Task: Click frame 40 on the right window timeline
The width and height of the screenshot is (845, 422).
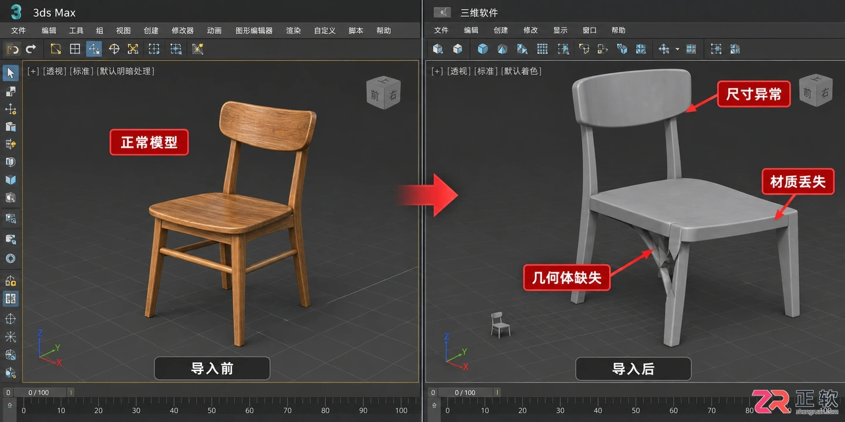Action: [x=598, y=411]
